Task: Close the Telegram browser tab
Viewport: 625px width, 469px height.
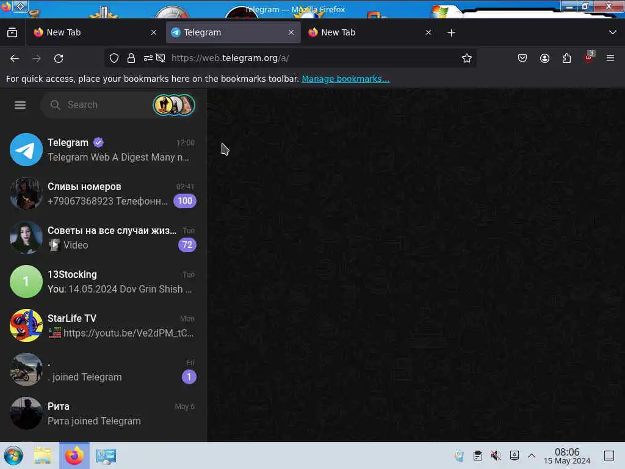Action: point(291,33)
